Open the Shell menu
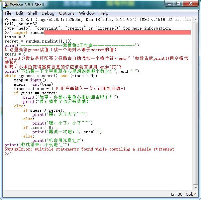 click(32, 13)
